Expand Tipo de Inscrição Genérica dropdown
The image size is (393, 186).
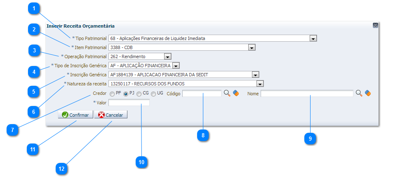coord(176,66)
